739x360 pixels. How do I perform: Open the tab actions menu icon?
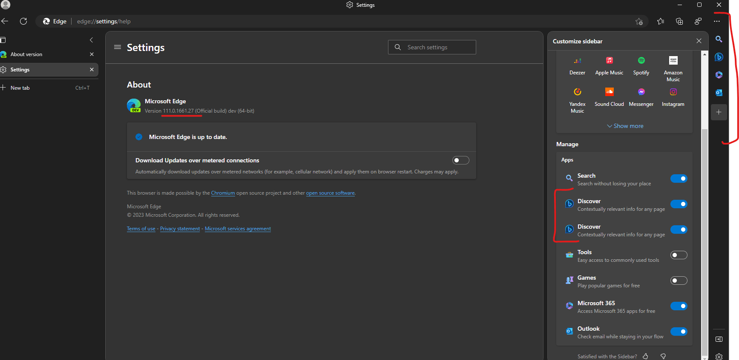point(3,40)
